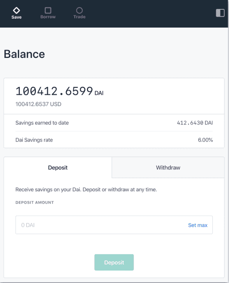The width and height of the screenshot is (229, 283).
Task: Open the Borrow section icon
Action: click(48, 10)
